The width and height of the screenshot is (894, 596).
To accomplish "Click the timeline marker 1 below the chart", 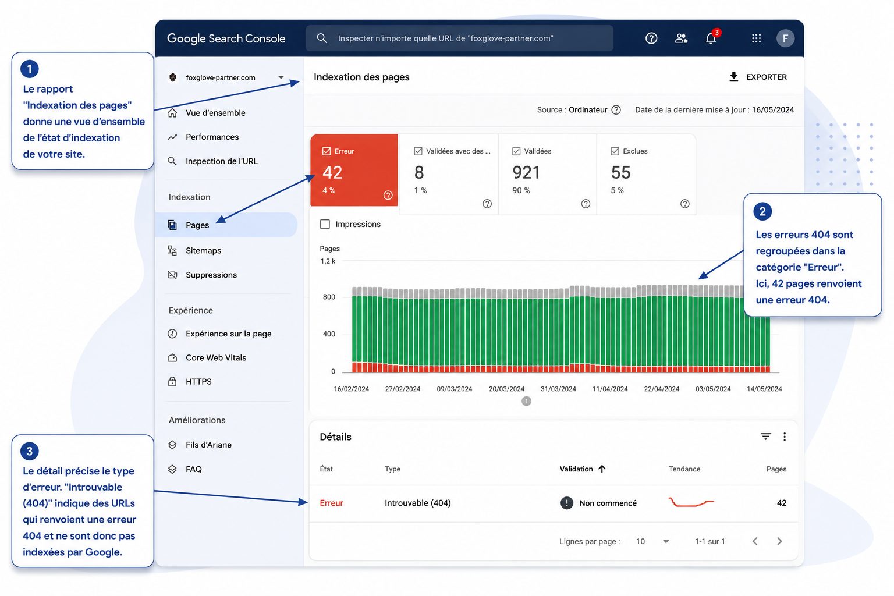I will coord(526,401).
